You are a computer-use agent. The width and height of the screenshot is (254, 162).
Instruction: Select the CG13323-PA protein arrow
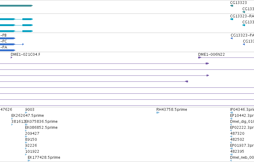232,38
